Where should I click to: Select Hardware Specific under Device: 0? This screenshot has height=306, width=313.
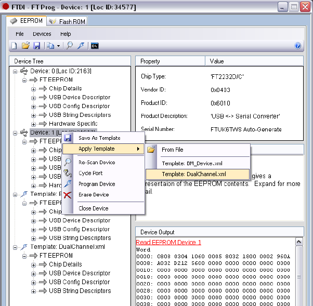[73, 124]
